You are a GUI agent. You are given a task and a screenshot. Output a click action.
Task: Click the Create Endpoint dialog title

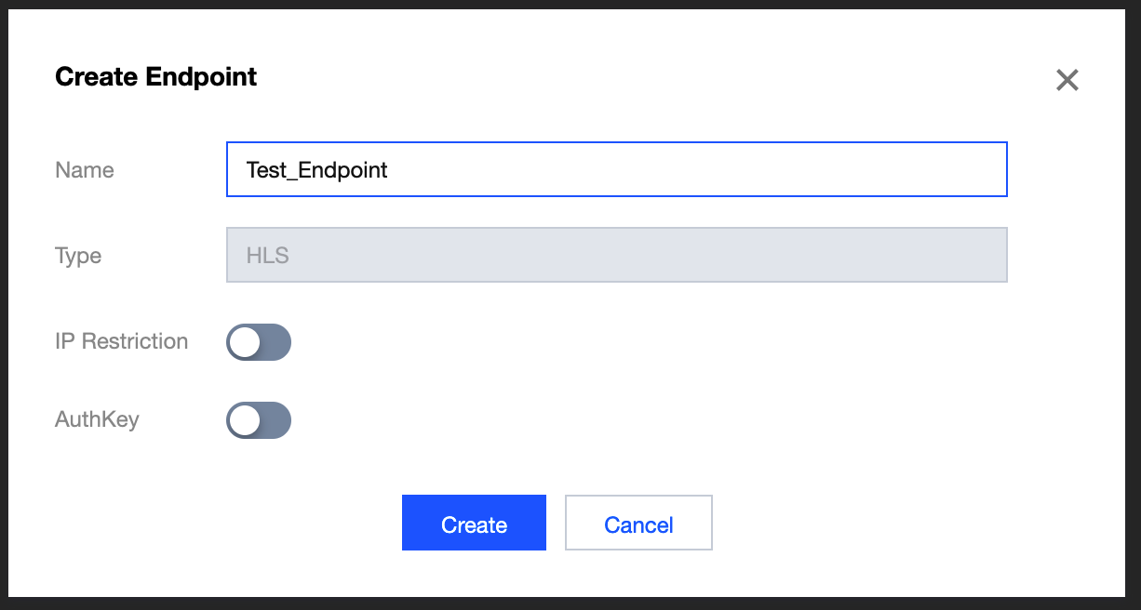pyautogui.click(x=156, y=76)
